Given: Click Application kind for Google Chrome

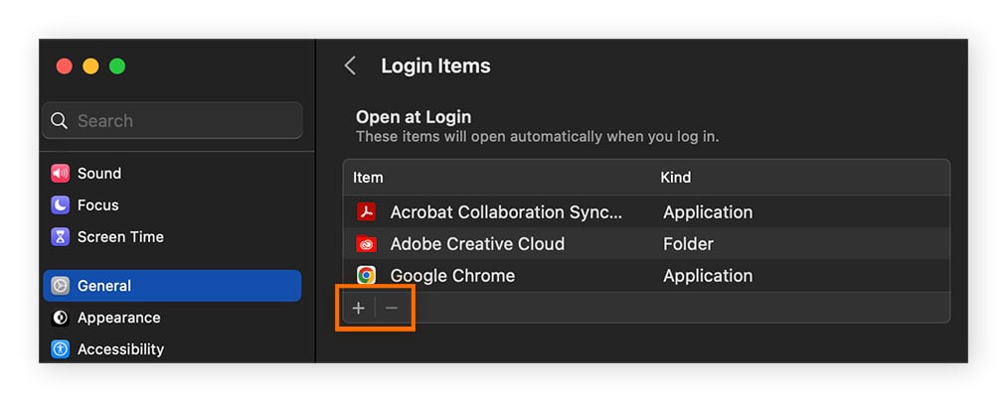Looking at the screenshot, I should click(x=708, y=276).
